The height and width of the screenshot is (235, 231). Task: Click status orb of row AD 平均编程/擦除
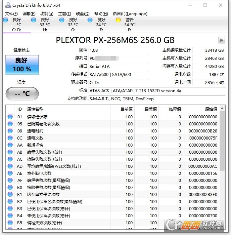coord(10,166)
